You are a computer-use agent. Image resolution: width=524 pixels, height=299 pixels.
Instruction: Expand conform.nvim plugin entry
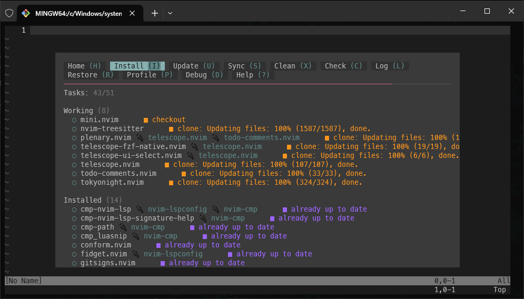[x=106, y=245]
